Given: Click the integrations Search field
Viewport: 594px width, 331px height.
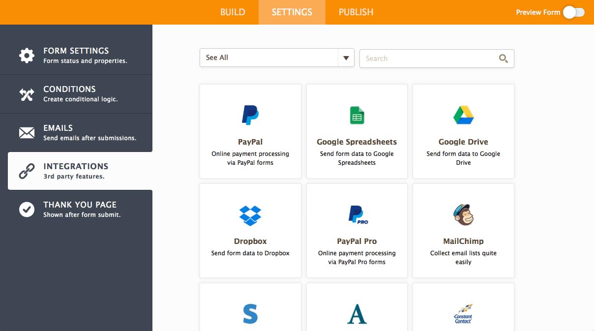Looking at the screenshot, I should [x=428, y=59].
